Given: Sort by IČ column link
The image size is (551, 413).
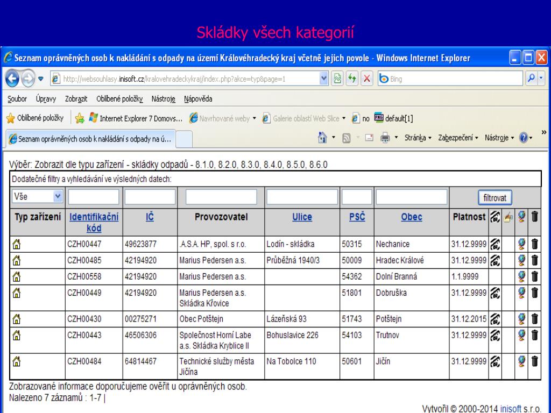Looking at the screenshot, I should point(150,217).
